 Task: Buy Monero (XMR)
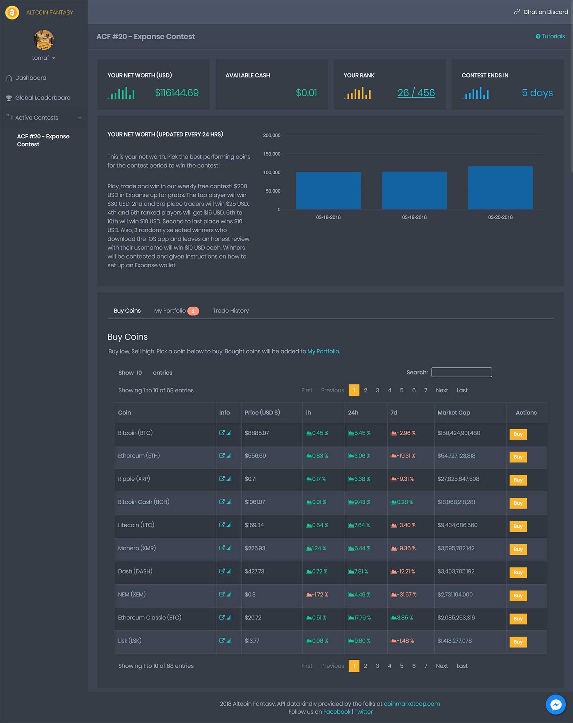pyautogui.click(x=518, y=550)
